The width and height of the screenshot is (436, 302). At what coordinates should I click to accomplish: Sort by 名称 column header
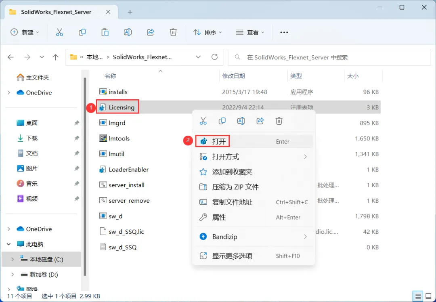110,76
